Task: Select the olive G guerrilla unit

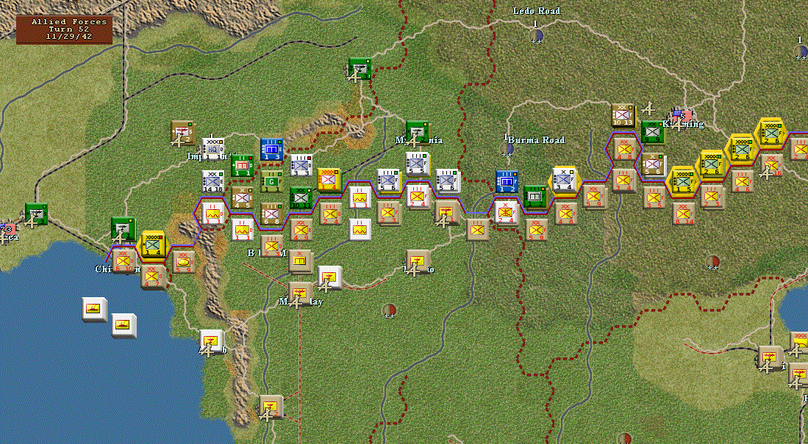Action: click(x=271, y=181)
